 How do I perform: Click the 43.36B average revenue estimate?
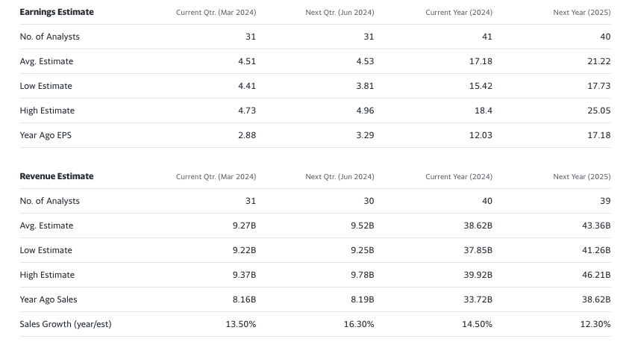596,226
